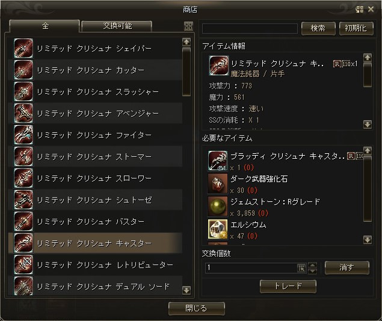The image size is (382, 321).
Task: Click the 検索 search button
Action: pos(318,28)
